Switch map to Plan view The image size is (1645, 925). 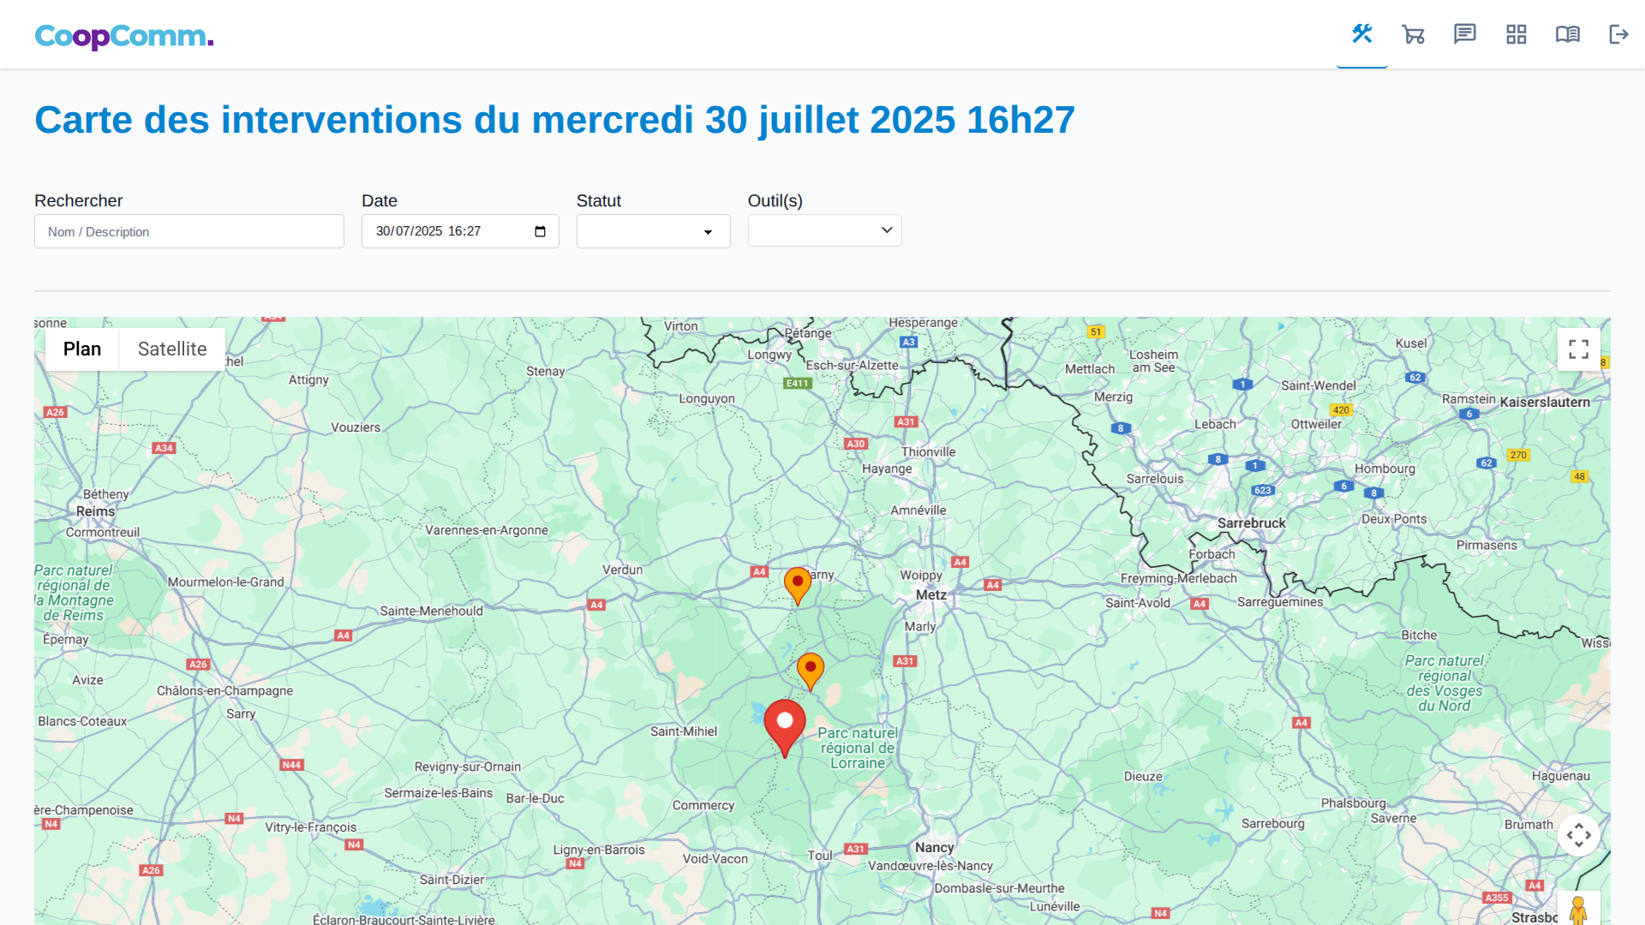(x=82, y=349)
